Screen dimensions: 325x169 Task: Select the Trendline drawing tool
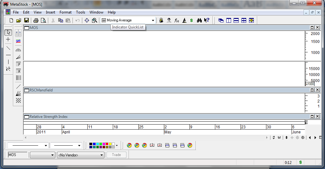pos(8,48)
